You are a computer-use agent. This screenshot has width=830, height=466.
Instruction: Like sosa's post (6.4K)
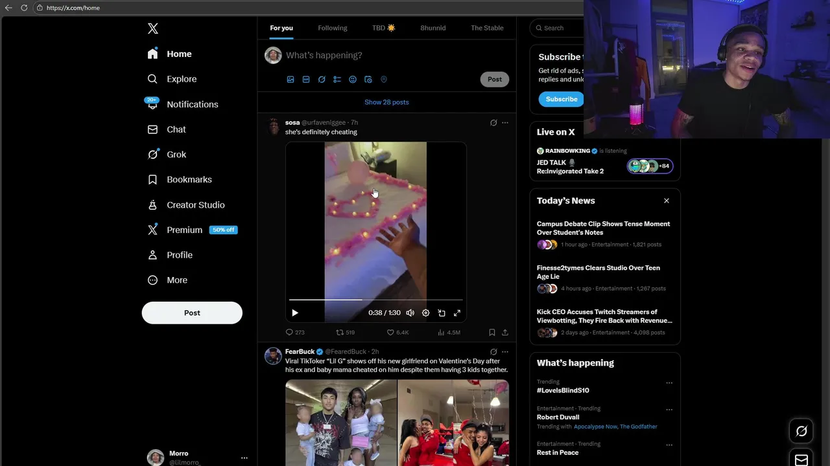point(397,332)
